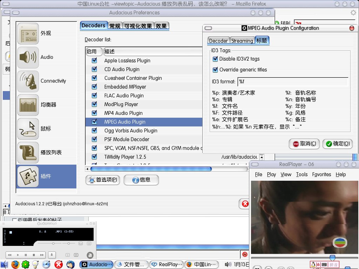
Task: Toggle repeat R button in Audacious player
Action: click(x=76, y=255)
